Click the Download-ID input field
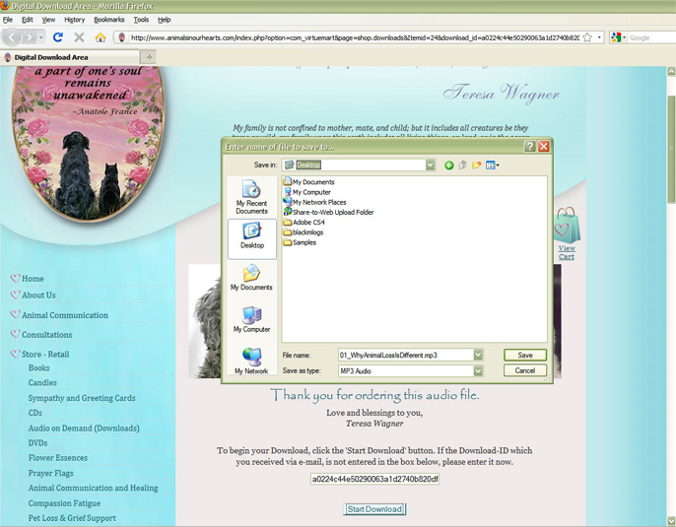 tap(374, 479)
